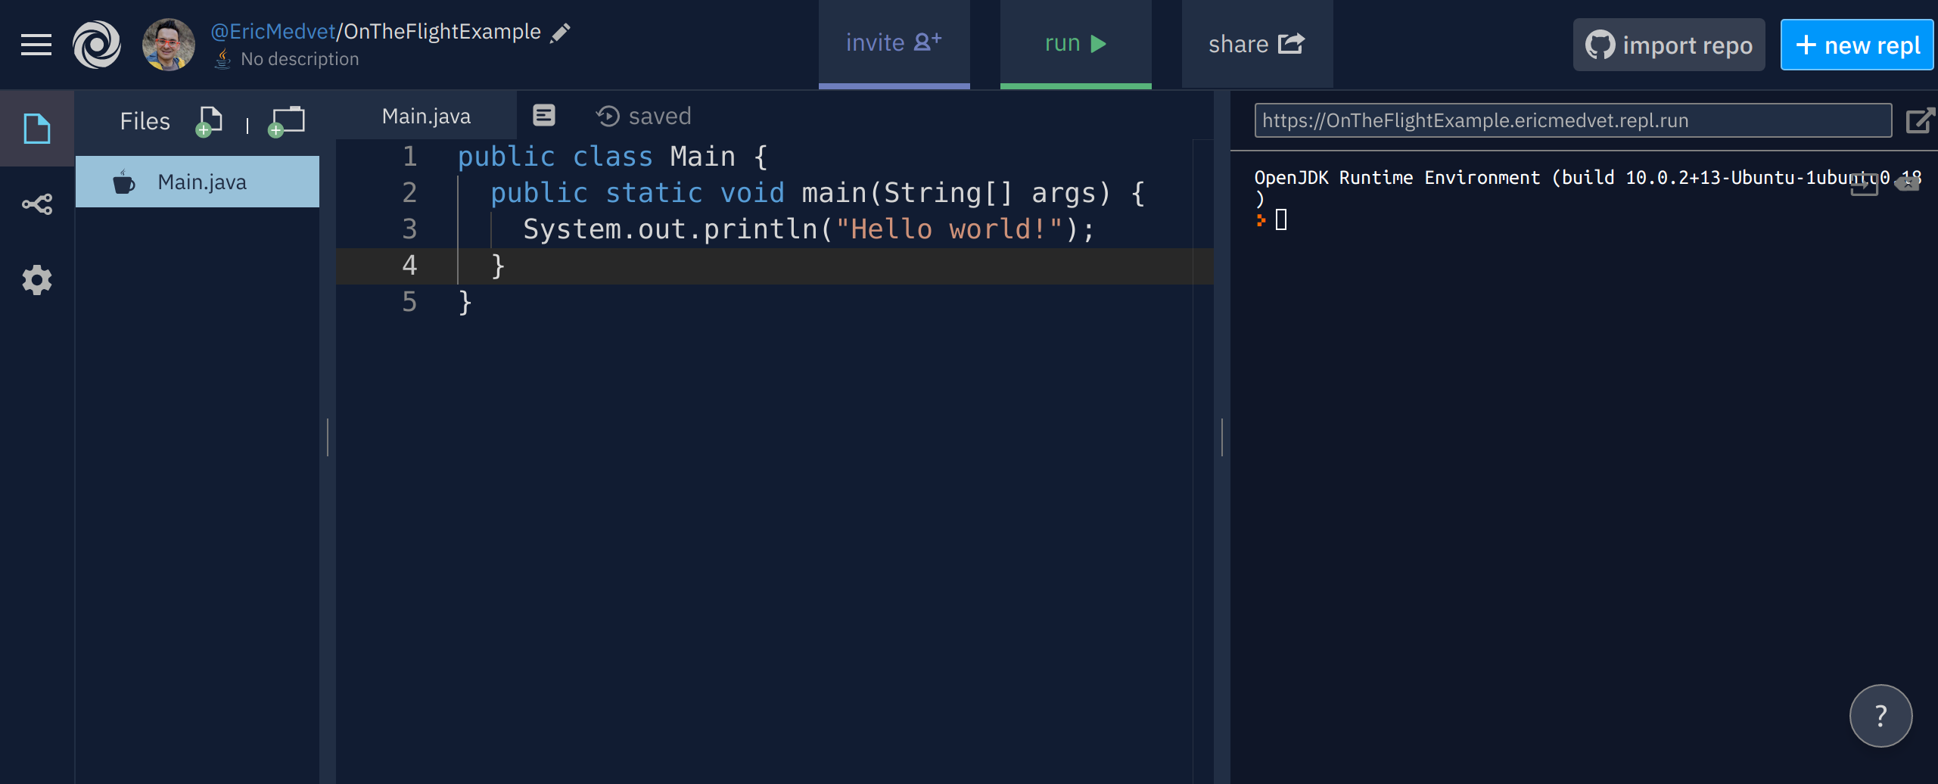Click the file outline icon beside Main.java tab
This screenshot has height=784, width=1938.
pos(543,114)
